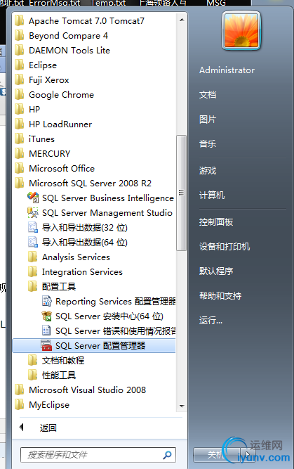Click the 搜索程序和文件 search box
Screen dimensions: 294x469
click(x=98, y=455)
